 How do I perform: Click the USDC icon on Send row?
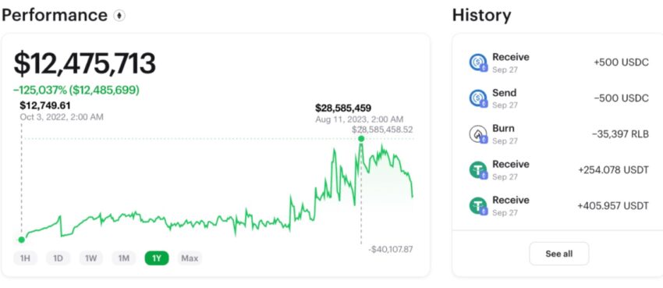tap(478, 98)
